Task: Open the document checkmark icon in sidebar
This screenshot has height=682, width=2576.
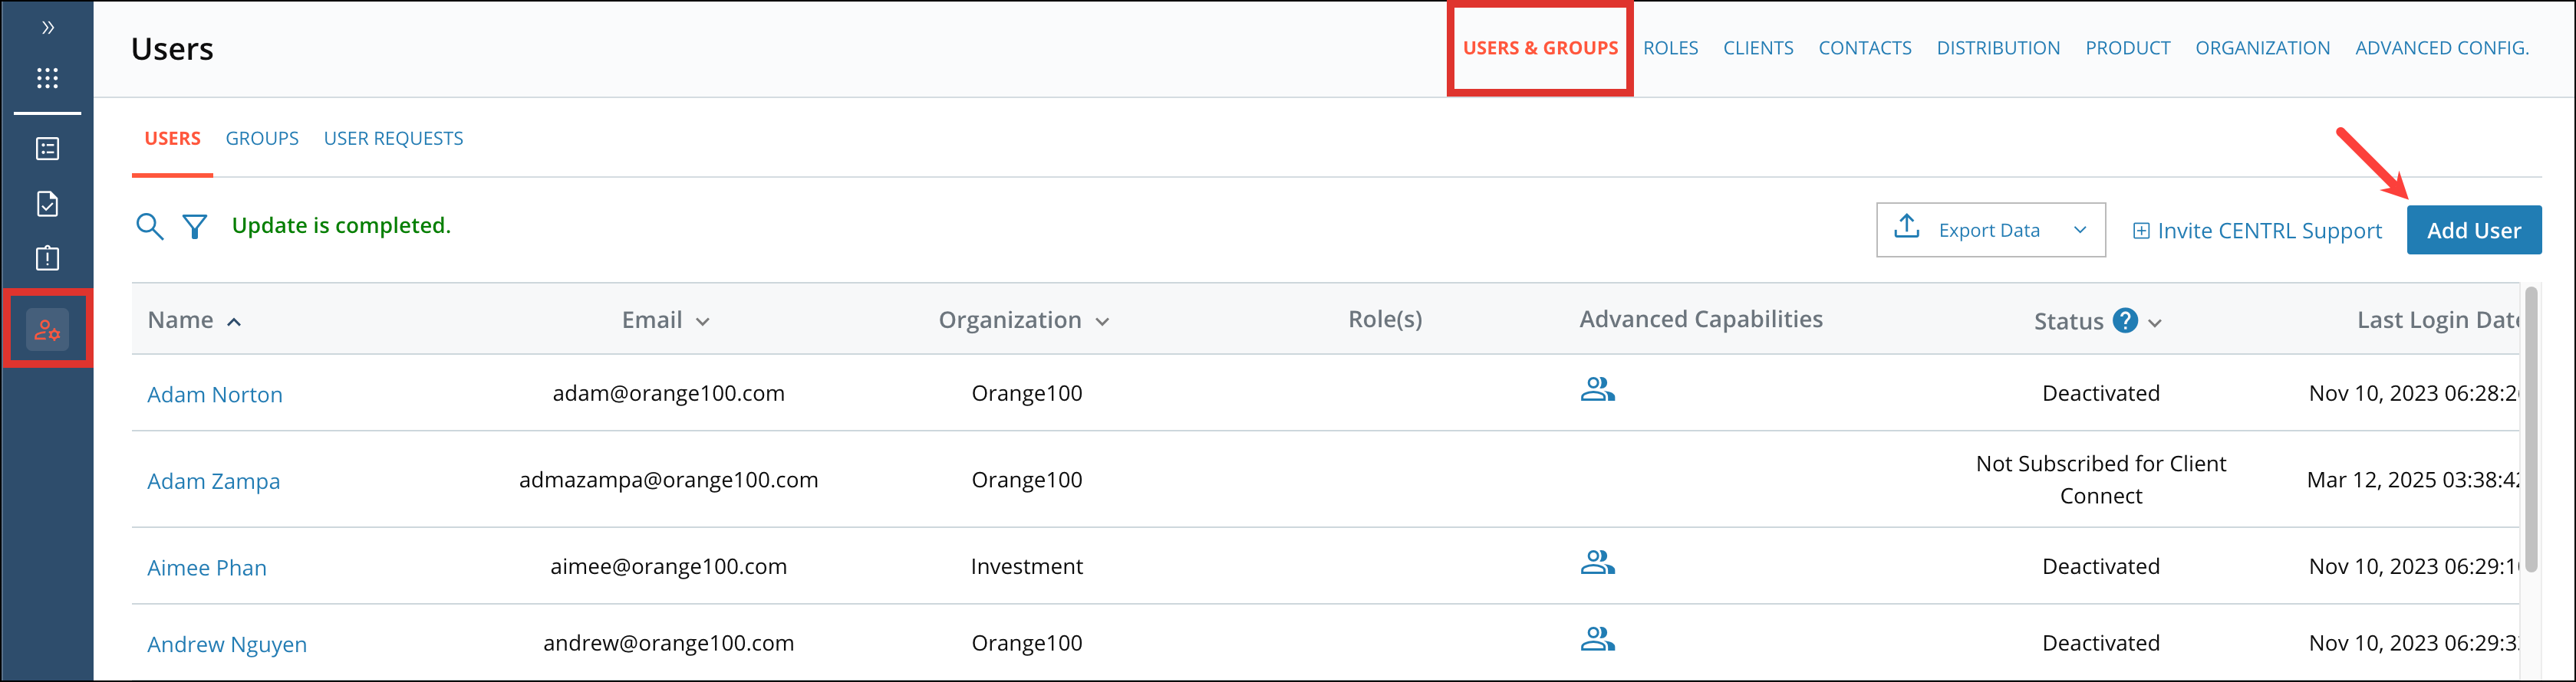Action: click(47, 204)
